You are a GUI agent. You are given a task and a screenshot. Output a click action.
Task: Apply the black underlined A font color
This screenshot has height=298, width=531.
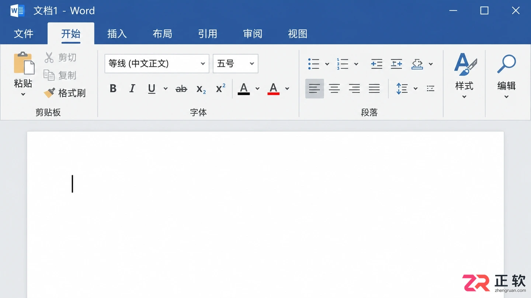click(x=244, y=89)
